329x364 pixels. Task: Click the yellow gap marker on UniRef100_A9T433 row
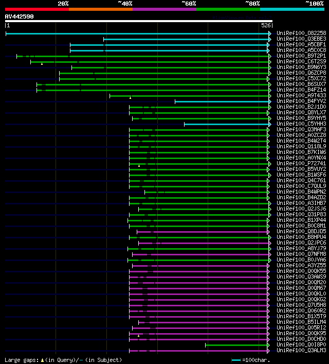(x=130, y=98)
